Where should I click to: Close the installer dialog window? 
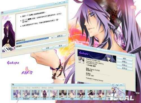click(64, 2)
